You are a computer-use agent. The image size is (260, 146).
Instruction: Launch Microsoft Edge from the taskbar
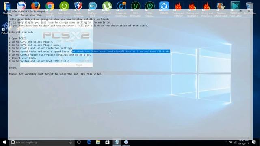click(x=89, y=142)
